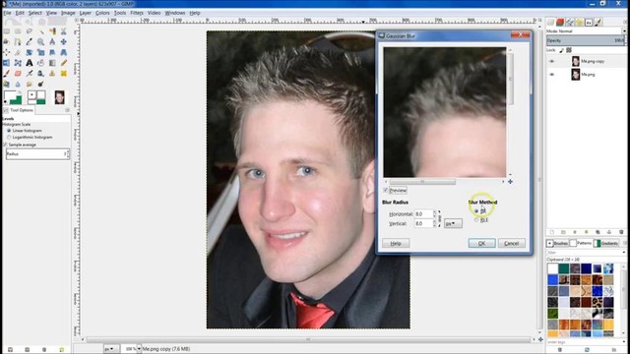Open the Tool Options tab
The width and height of the screenshot is (630, 354).
tap(19, 110)
